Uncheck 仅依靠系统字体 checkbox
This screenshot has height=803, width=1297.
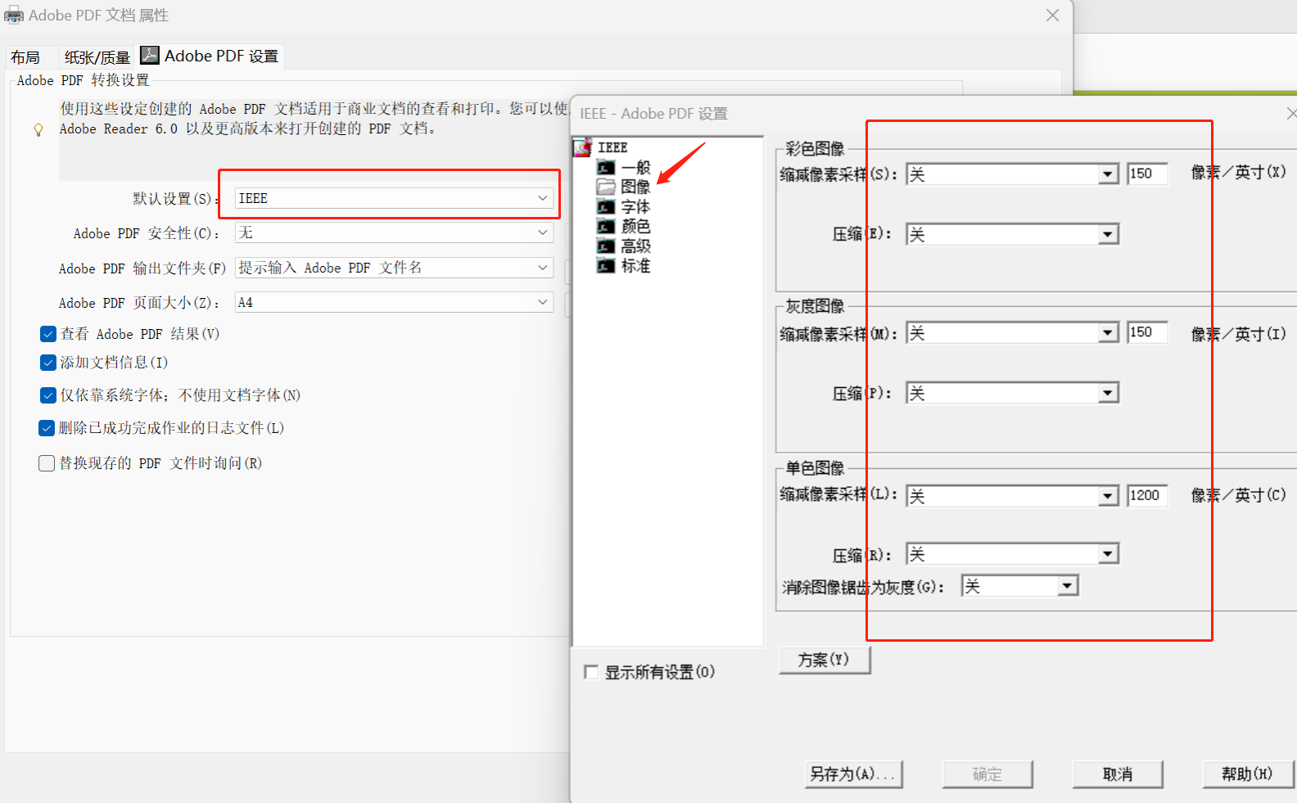(x=48, y=395)
